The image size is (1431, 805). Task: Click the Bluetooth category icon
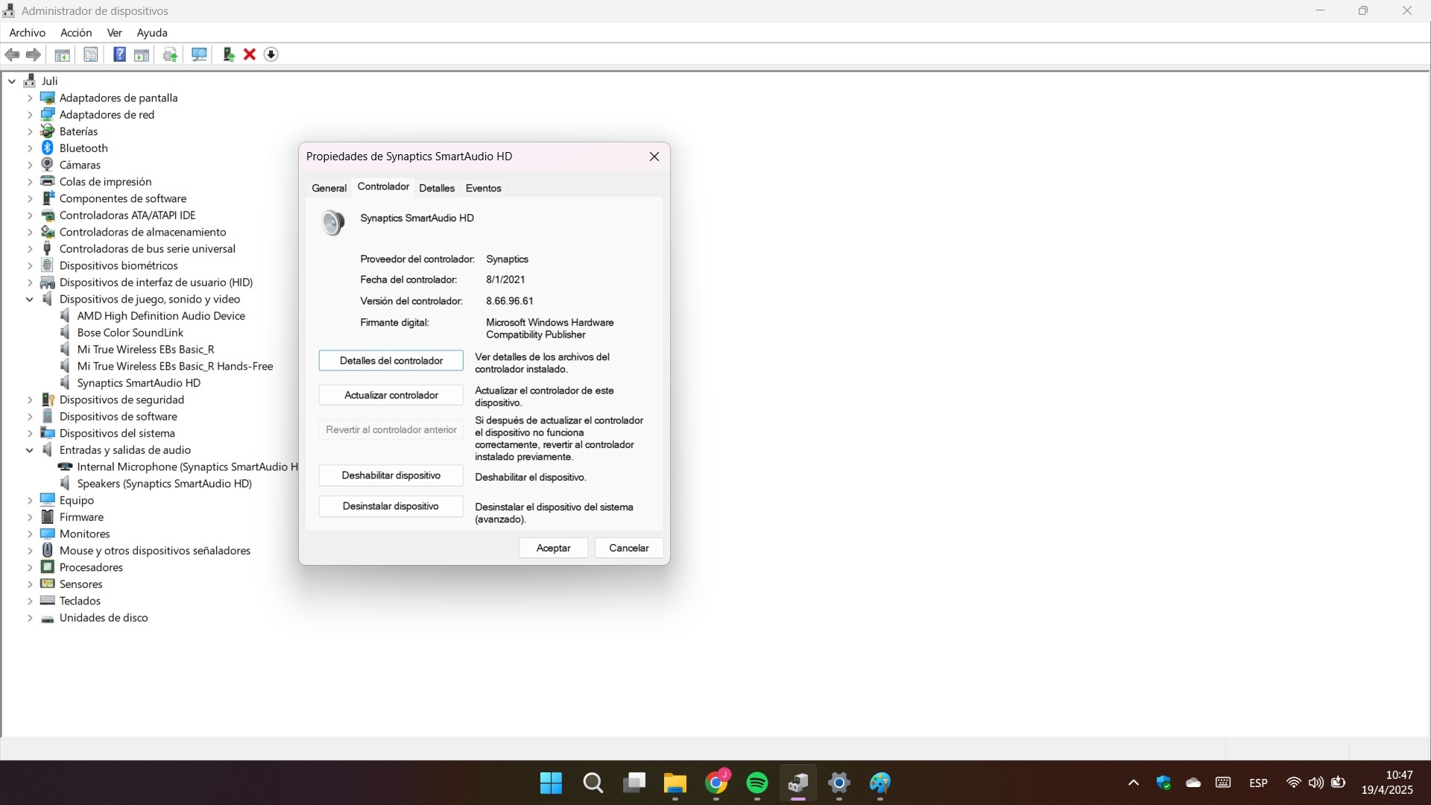click(x=48, y=148)
